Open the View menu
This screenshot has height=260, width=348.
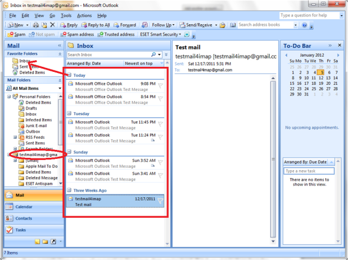39,16
